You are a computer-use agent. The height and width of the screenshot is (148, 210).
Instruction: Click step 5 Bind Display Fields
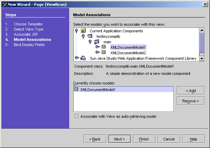(x=29, y=45)
